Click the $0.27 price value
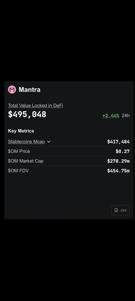Screen dimensions: 135x301 click(x=122, y=151)
